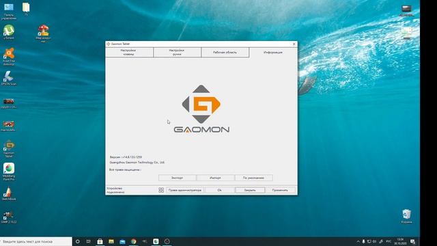
Task: Click the Применить button
Action: click(280, 190)
